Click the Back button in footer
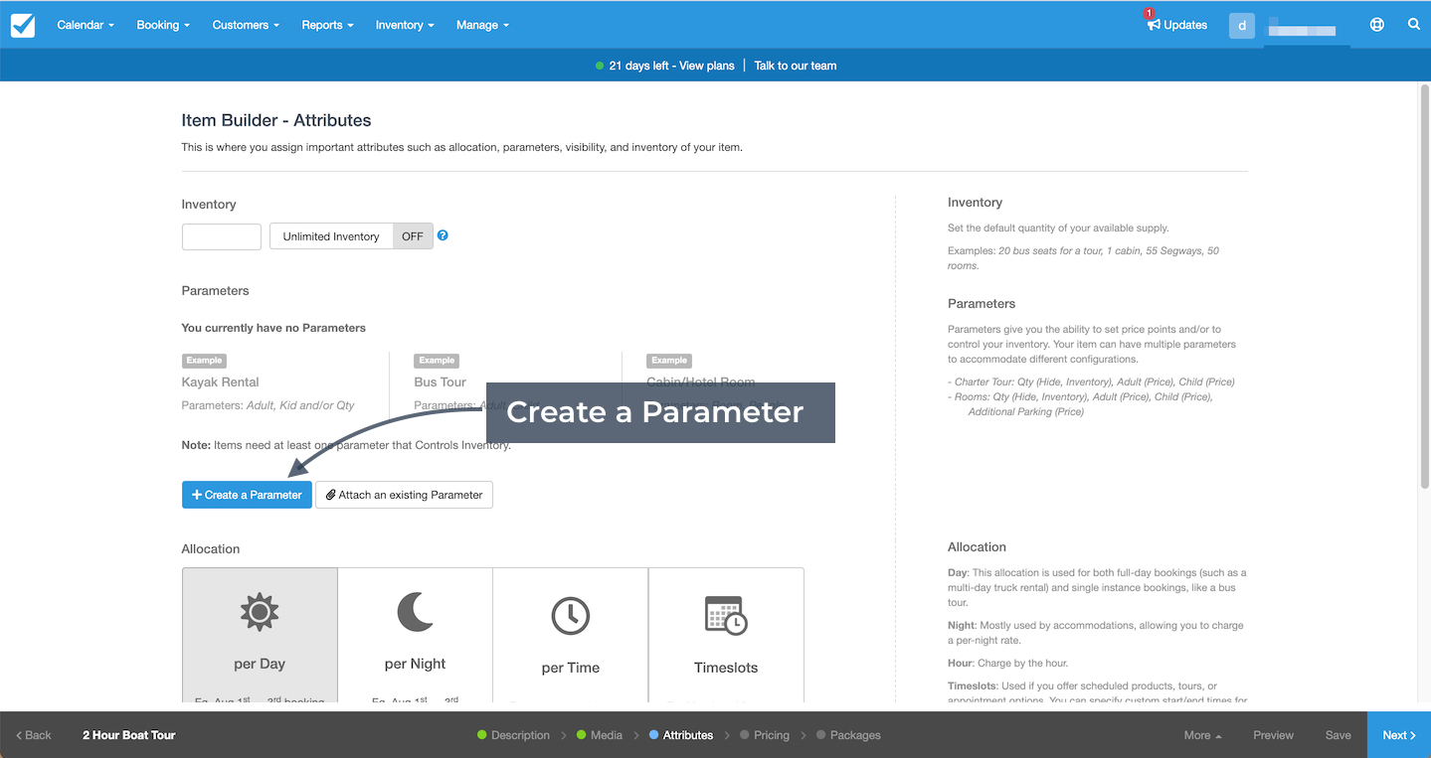Viewport: 1431px width, 758px height. pyautogui.click(x=34, y=735)
